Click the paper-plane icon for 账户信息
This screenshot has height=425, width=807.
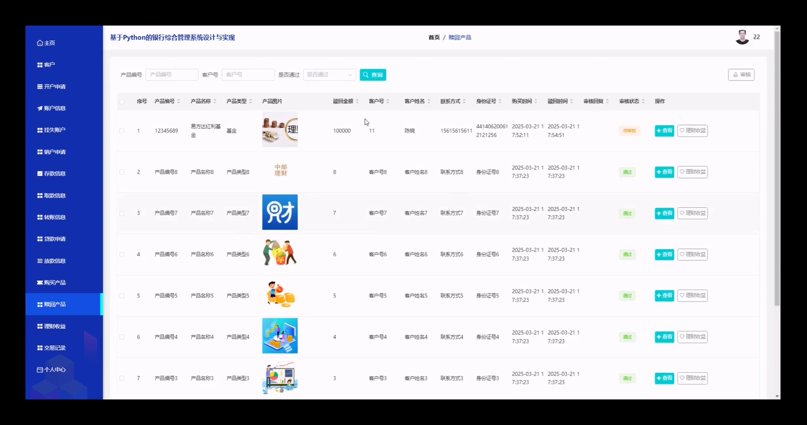click(x=40, y=108)
